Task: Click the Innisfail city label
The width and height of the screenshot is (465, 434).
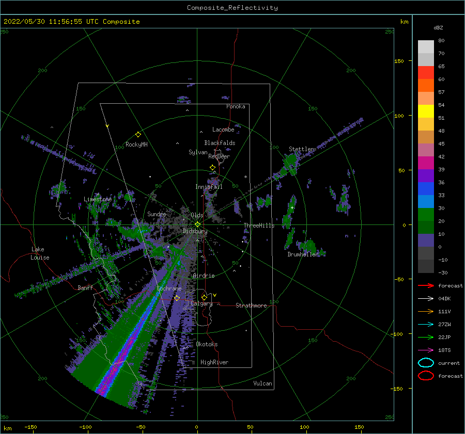Action: 209,187
